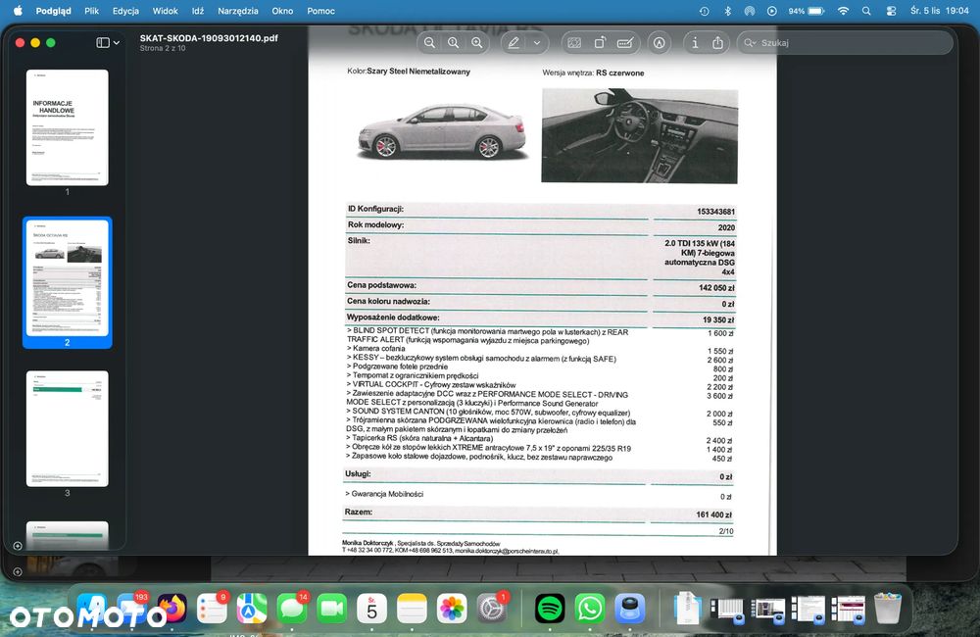Open Spotify from the Dock
This screenshot has width=980, height=637.
click(x=550, y=609)
